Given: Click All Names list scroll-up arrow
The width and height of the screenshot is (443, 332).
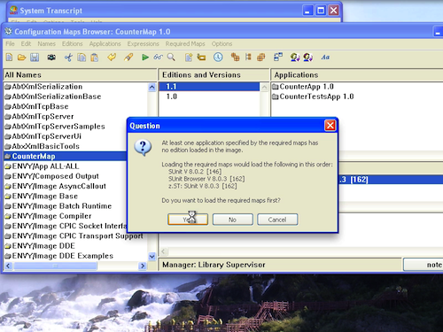Looking at the screenshot, I should coord(152,87).
